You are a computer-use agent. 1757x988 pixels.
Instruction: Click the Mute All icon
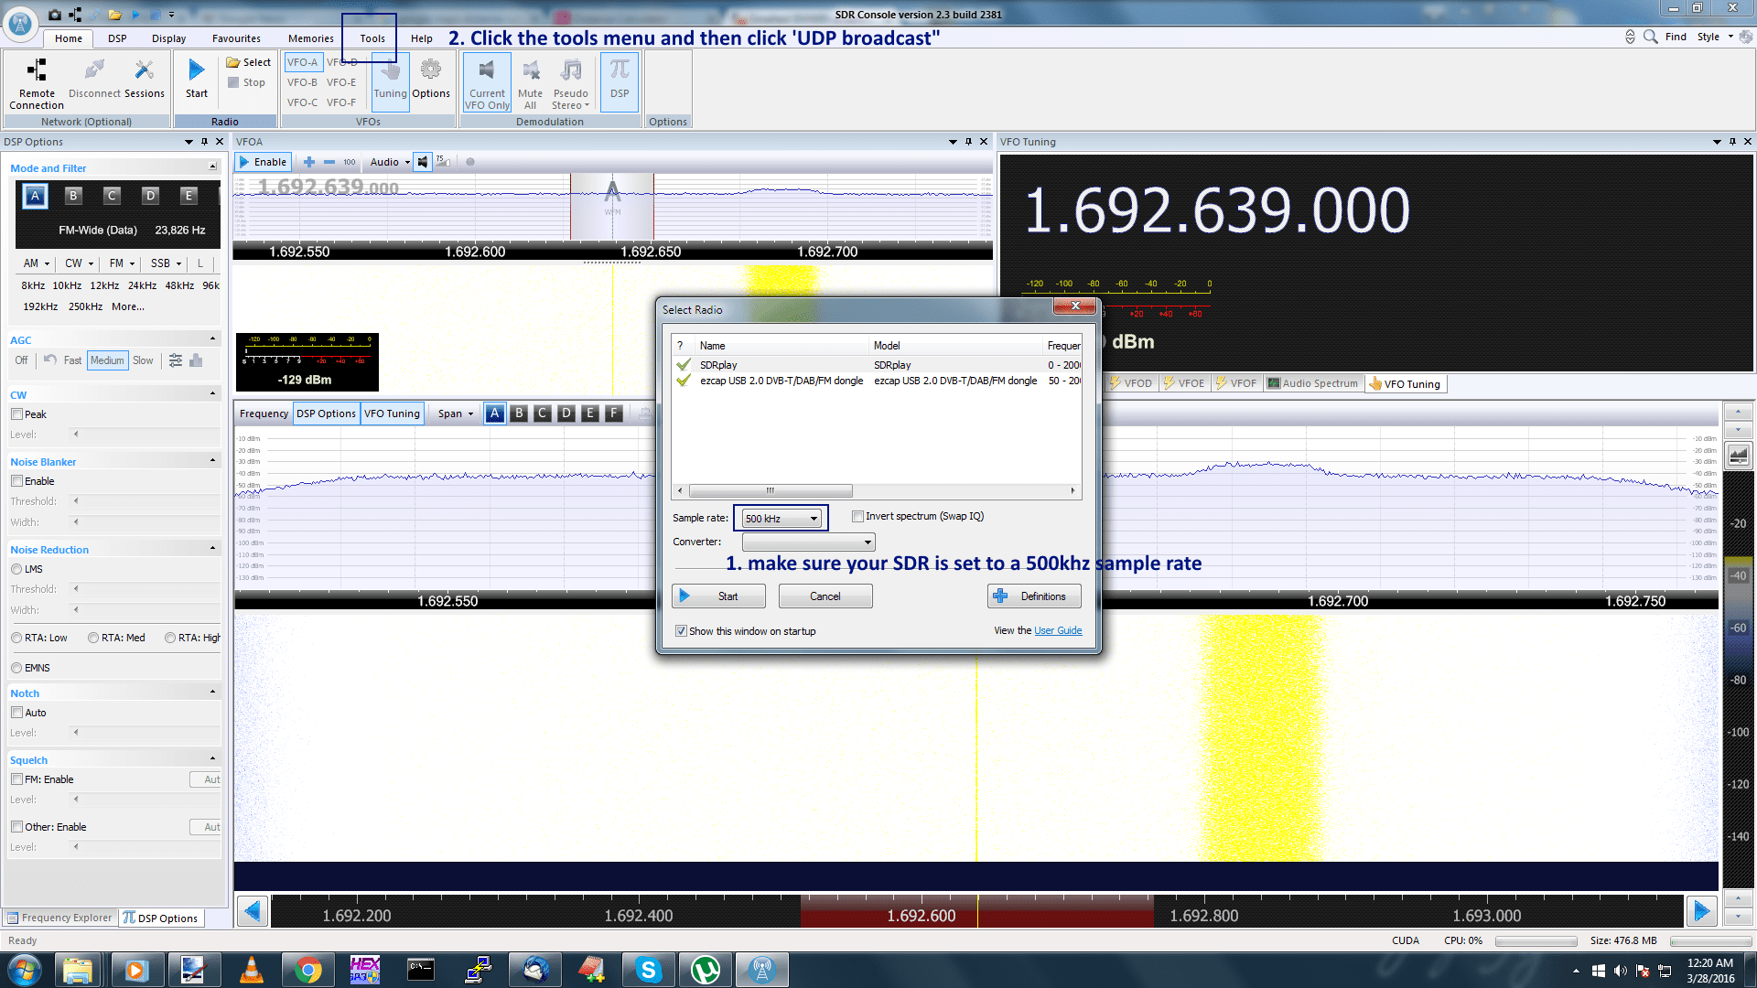pos(530,70)
